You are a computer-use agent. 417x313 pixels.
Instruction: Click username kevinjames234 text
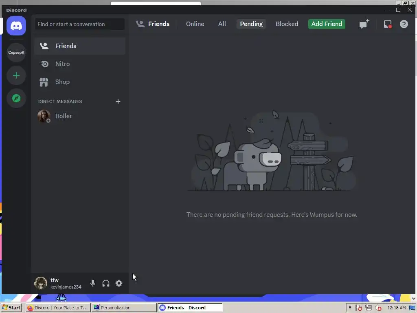tap(66, 287)
